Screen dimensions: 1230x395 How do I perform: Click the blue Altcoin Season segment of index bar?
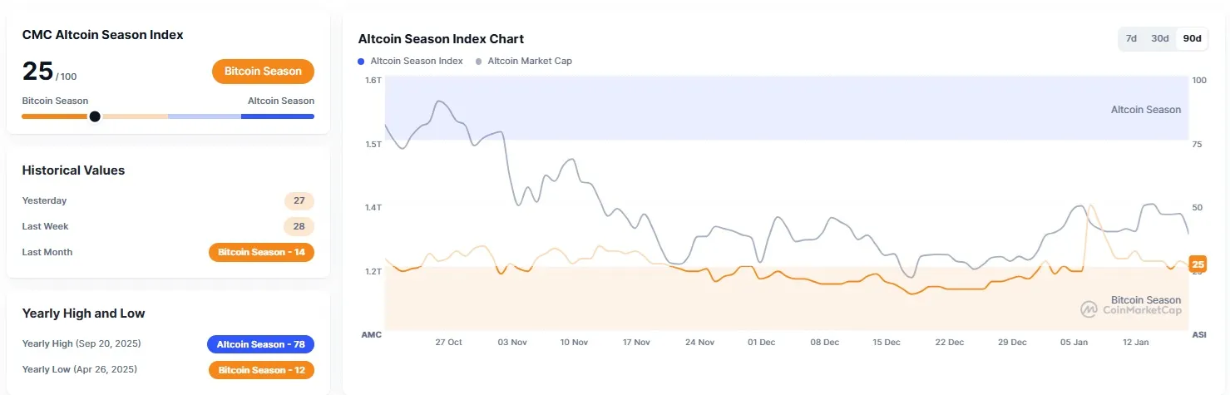click(278, 116)
